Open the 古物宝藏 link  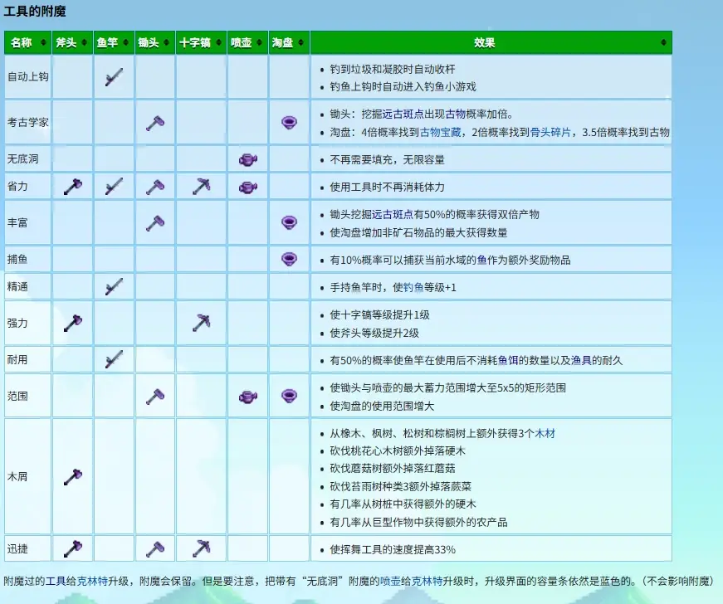pos(440,132)
